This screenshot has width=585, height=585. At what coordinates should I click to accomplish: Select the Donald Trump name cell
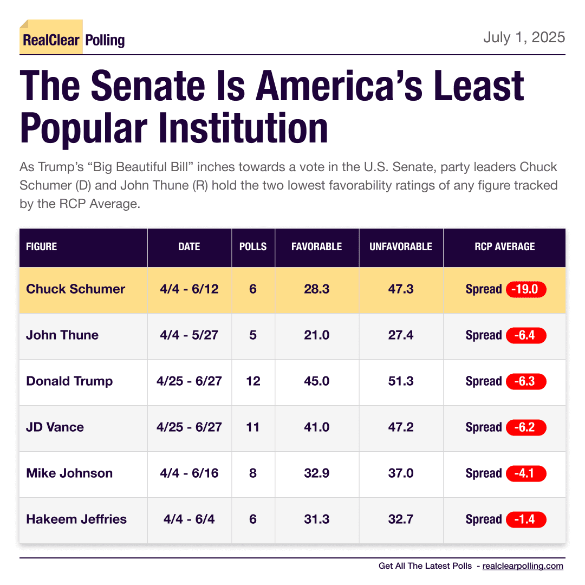69,381
